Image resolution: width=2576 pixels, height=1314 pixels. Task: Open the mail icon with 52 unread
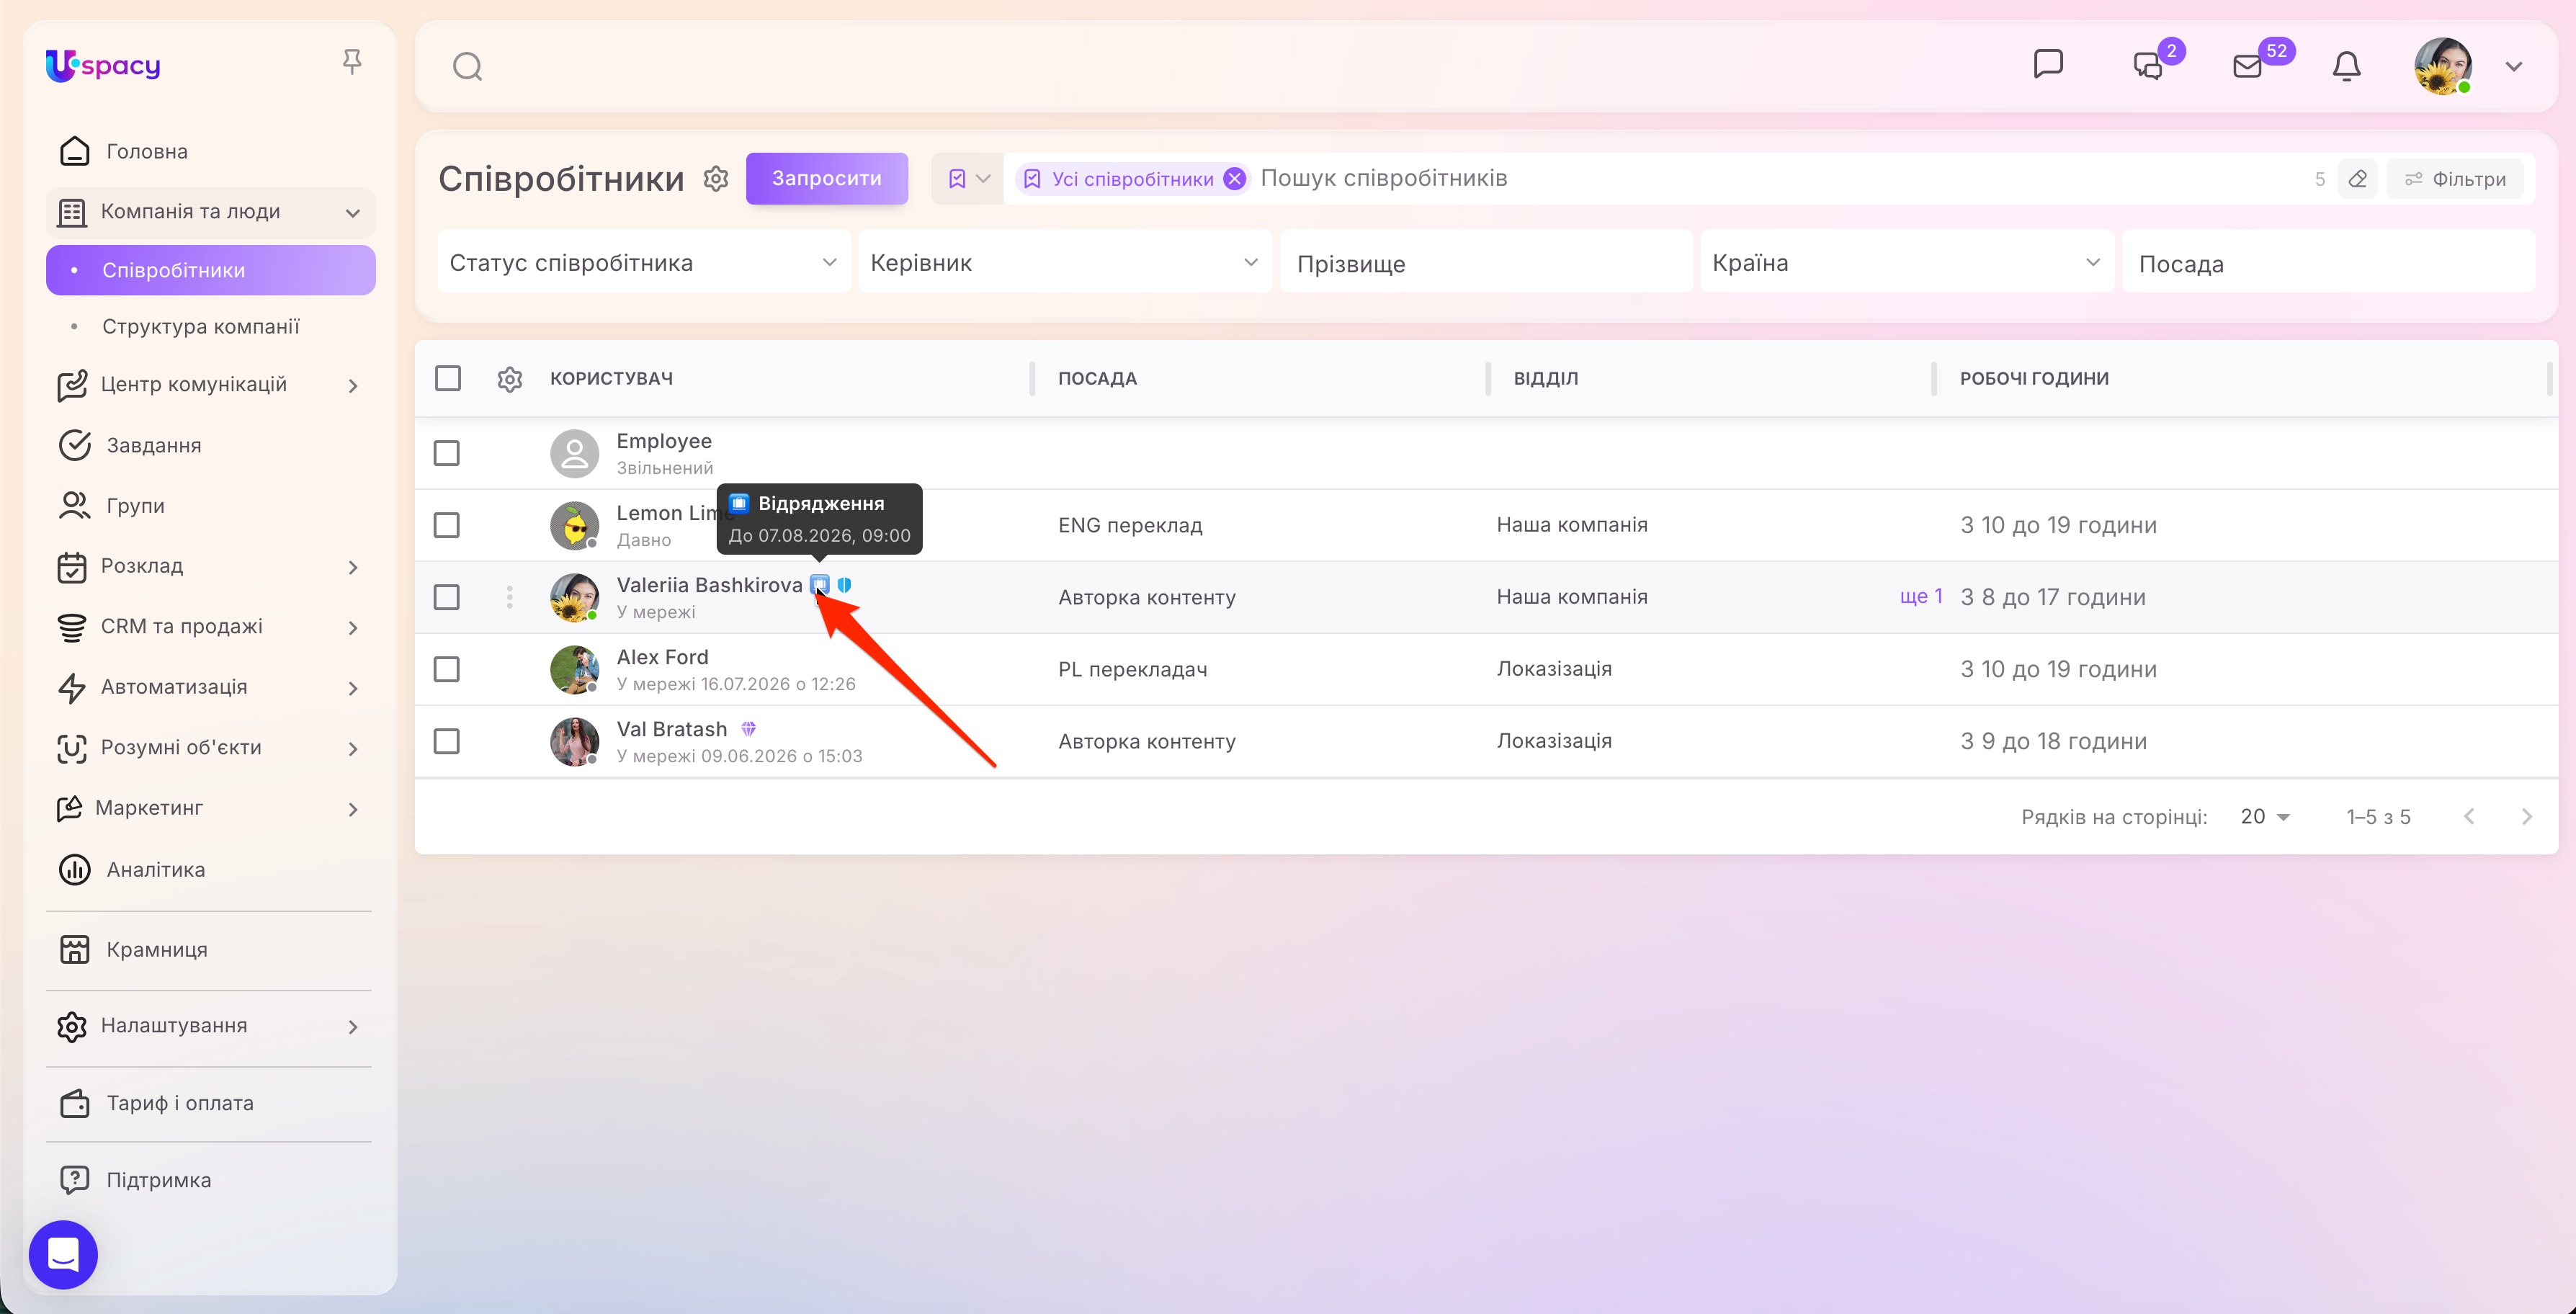(2247, 66)
